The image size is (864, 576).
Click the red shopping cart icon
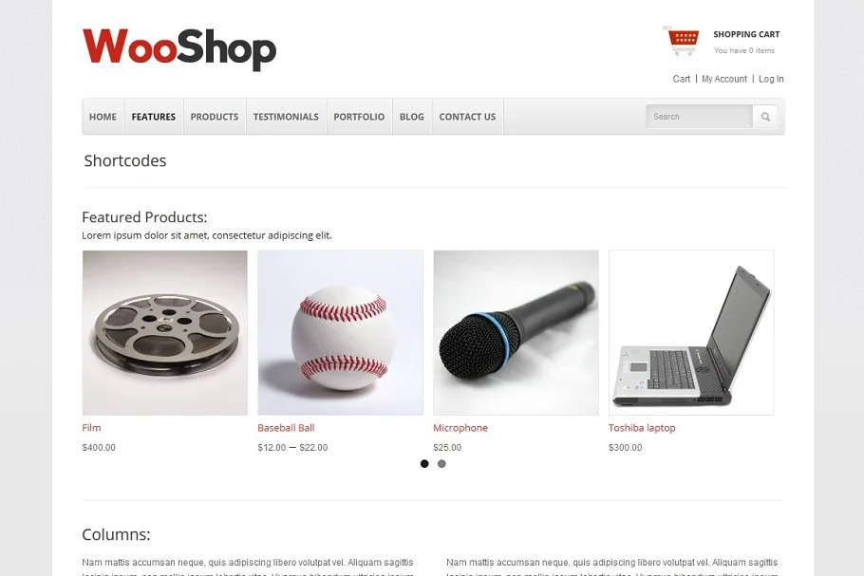pos(681,41)
